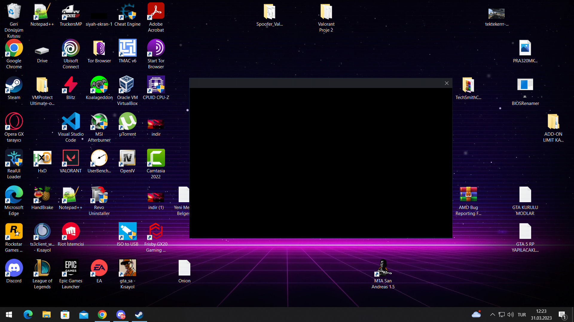Open EA app shortcut
Screen dimensions: 574x322
point(99,271)
